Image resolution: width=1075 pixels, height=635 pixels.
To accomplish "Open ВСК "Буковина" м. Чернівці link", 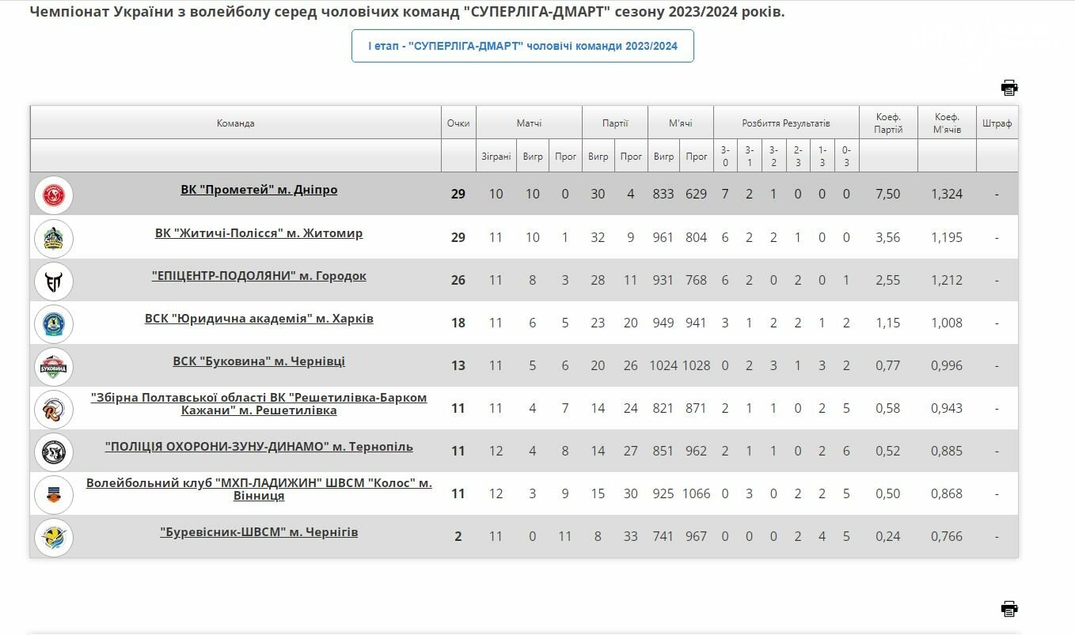I will pos(259,361).
